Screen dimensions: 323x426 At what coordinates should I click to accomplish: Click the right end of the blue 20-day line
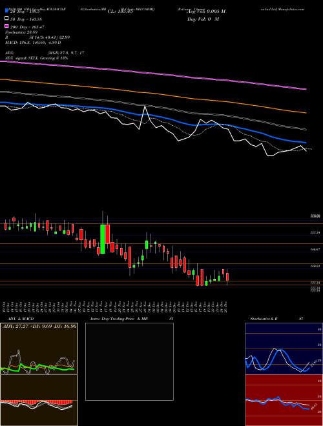[306, 143]
